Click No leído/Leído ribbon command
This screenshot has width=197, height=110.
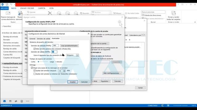coord(132,13)
